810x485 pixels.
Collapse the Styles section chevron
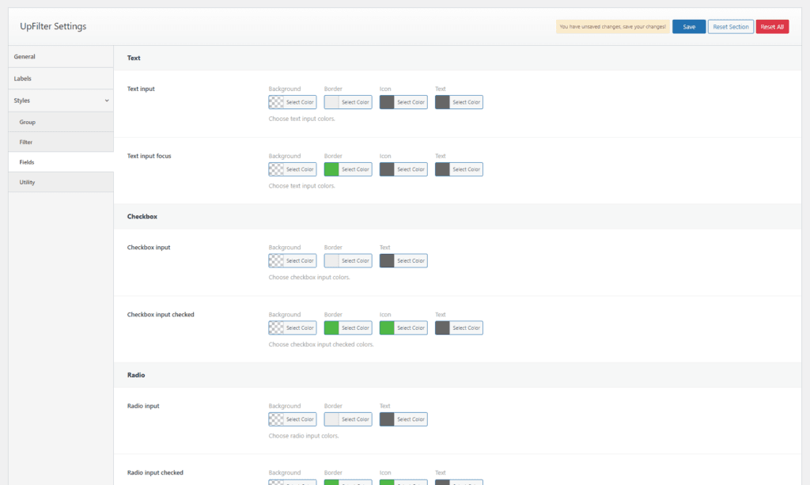point(107,101)
